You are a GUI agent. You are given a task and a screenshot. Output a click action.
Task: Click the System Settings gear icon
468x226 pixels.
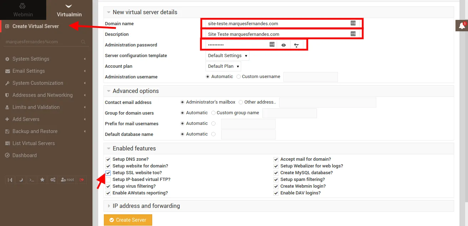pyautogui.click(x=7, y=59)
